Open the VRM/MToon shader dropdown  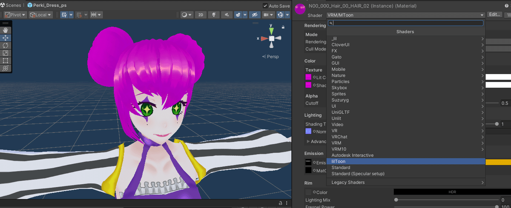click(405, 15)
